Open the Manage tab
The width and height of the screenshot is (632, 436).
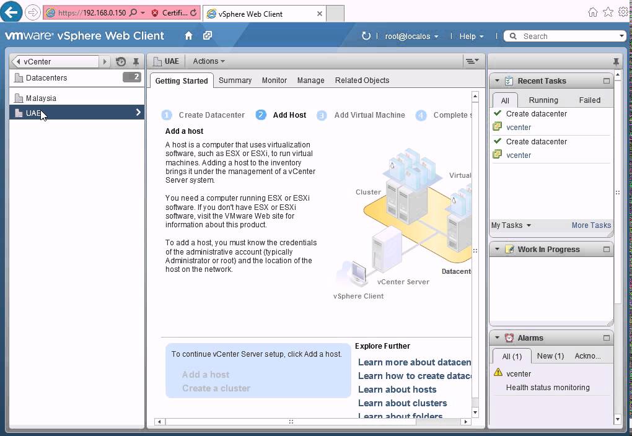[x=311, y=80]
